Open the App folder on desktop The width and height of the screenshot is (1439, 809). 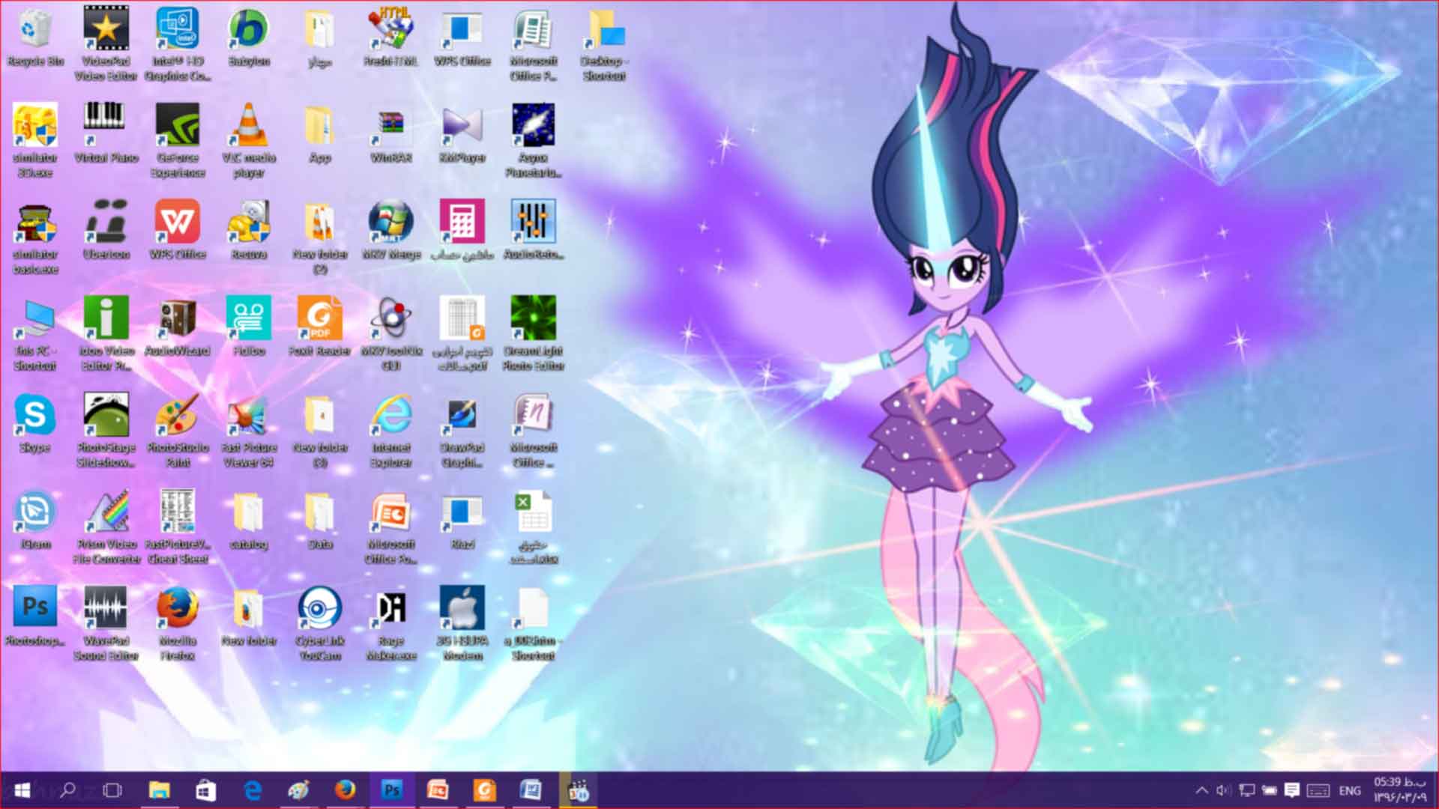click(x=320, y=133)
